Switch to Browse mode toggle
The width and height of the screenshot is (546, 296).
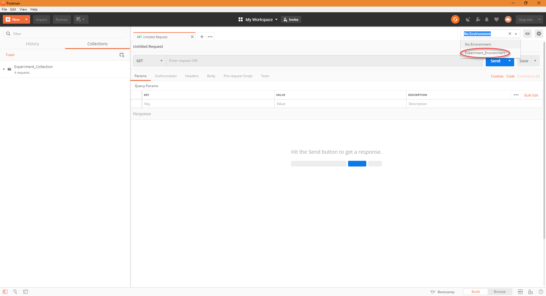(500, 292)
